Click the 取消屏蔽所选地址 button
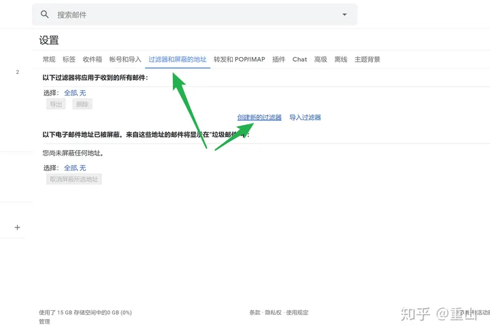Screen dimensions: 490x334 click(74, 179)
